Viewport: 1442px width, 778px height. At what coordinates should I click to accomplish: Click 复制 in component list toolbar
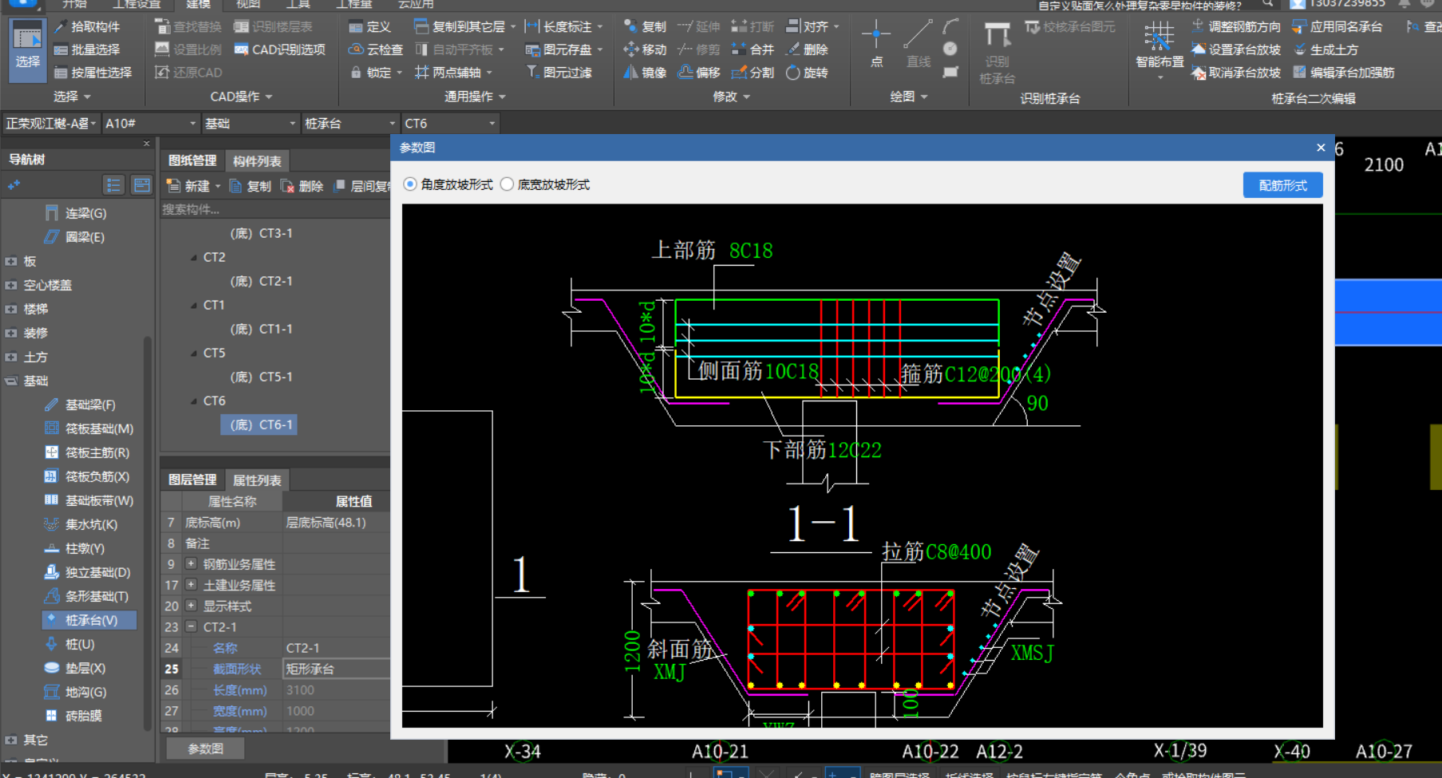click(x=250, y=186)
